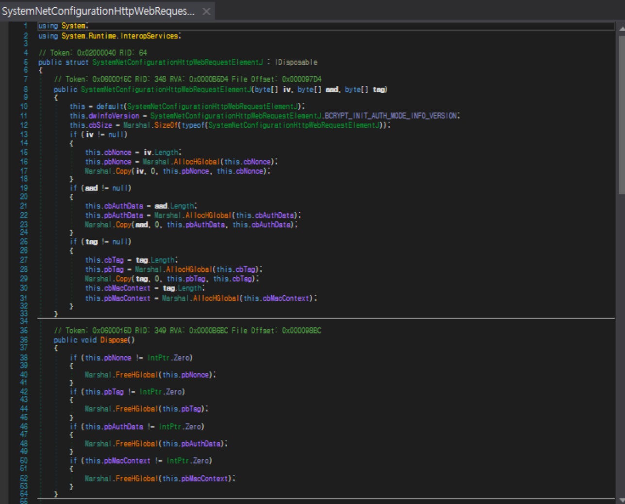Click the struct name SystemNetConfigurationHttpWebRequestElementJ on line 5
625x504 pixels.
[178, 62]
